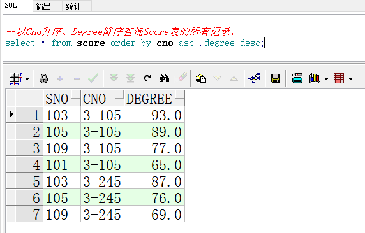Select row number 7 header
Viewport: 365px width, 233px height.
[x=29, y=214]
